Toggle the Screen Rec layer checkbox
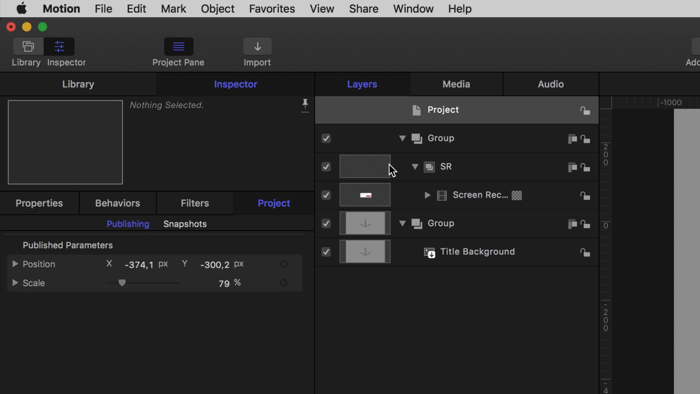700x394 pixels. pyautogui.click(x=326, y=195)
